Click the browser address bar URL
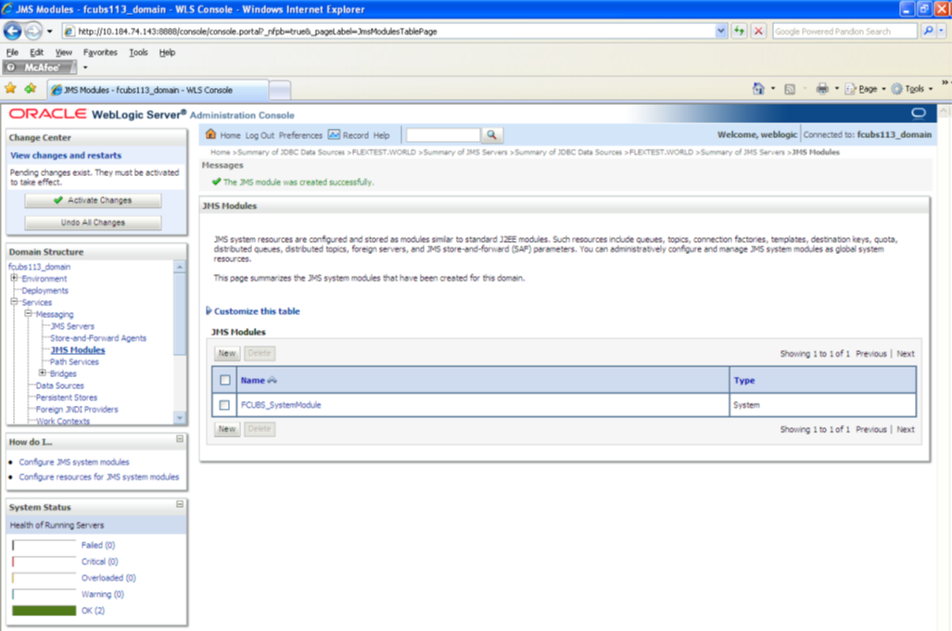The width and height of the screenshot is (952, 631). (x=388, y=31)
